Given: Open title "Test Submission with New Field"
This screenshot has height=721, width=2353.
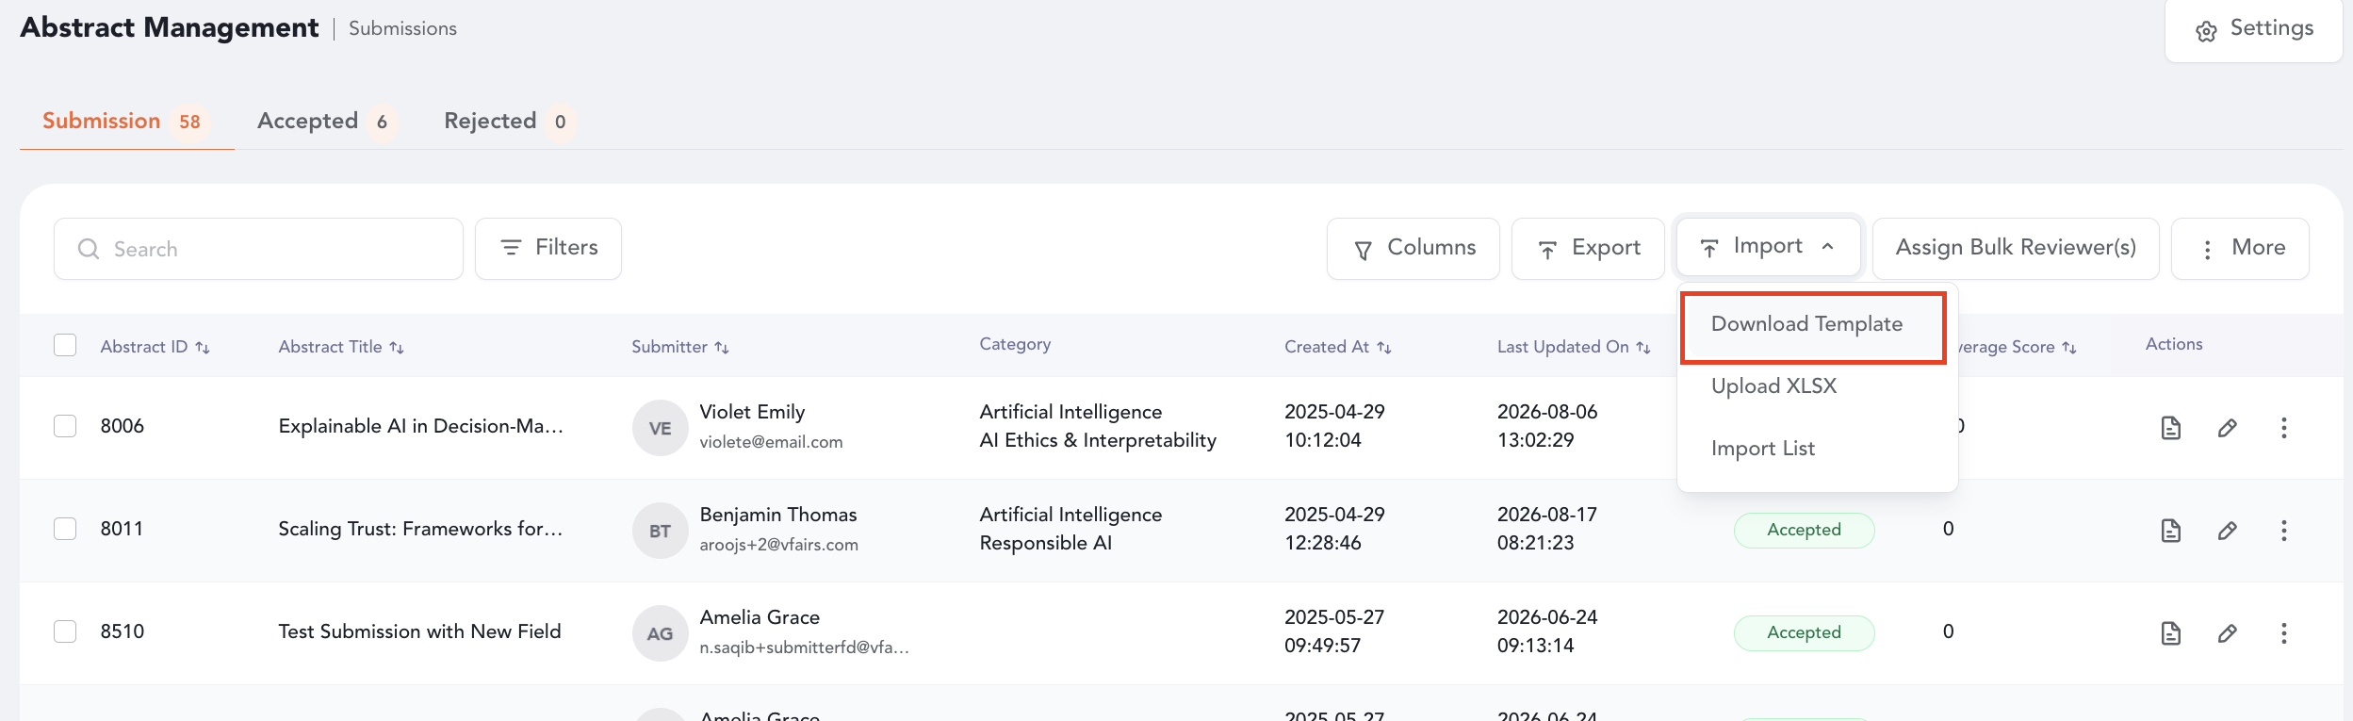Looking at the screenshot, I should (x=419, y=631).
